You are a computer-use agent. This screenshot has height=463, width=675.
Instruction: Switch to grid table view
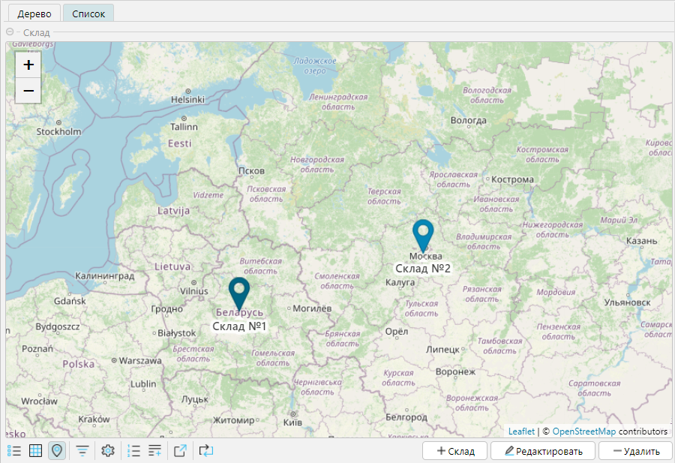(x=35, y=451)
